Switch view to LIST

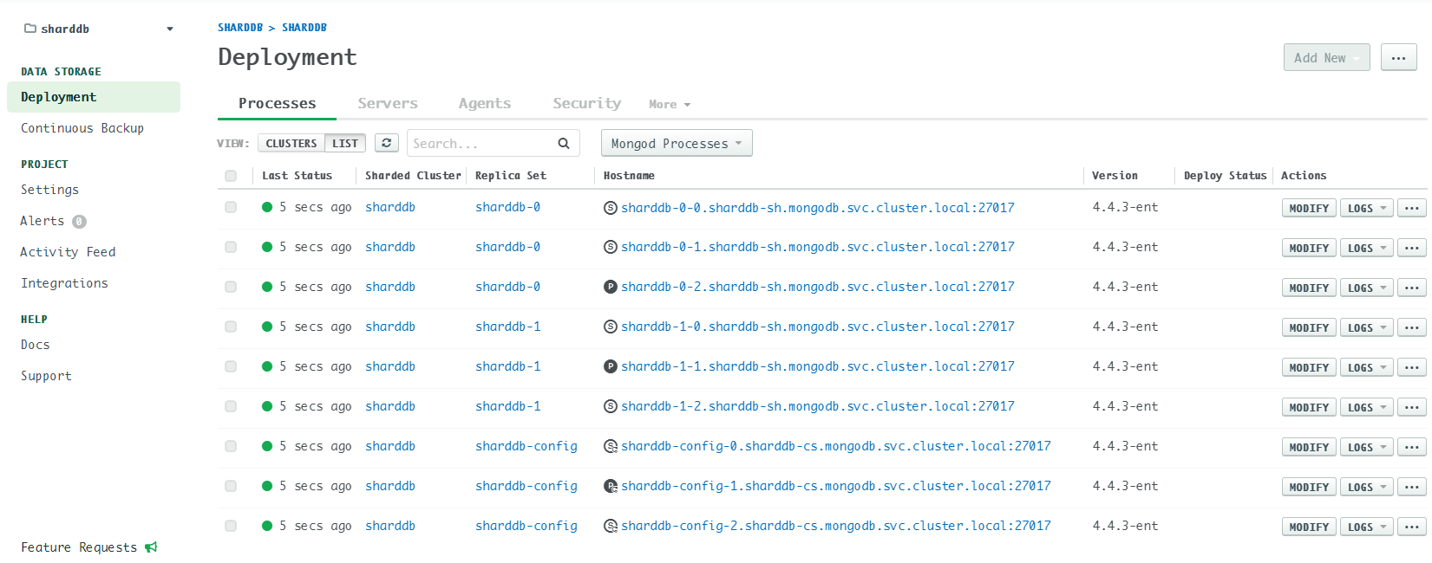pos(345,143)
